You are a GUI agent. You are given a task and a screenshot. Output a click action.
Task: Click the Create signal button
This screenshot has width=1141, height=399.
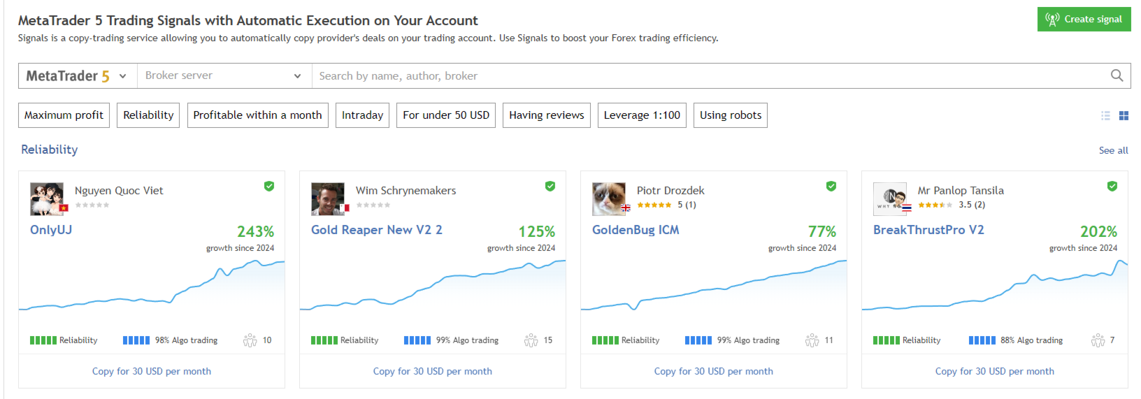(1084, 20)
